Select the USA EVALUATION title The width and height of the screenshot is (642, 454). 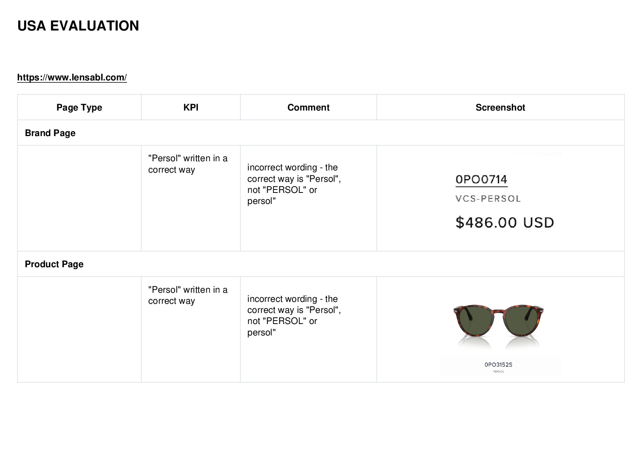pos(78,26)
